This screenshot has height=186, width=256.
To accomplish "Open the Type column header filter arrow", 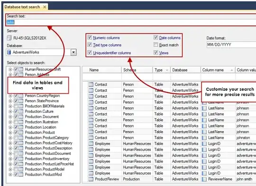I will [x=167, y=70].
